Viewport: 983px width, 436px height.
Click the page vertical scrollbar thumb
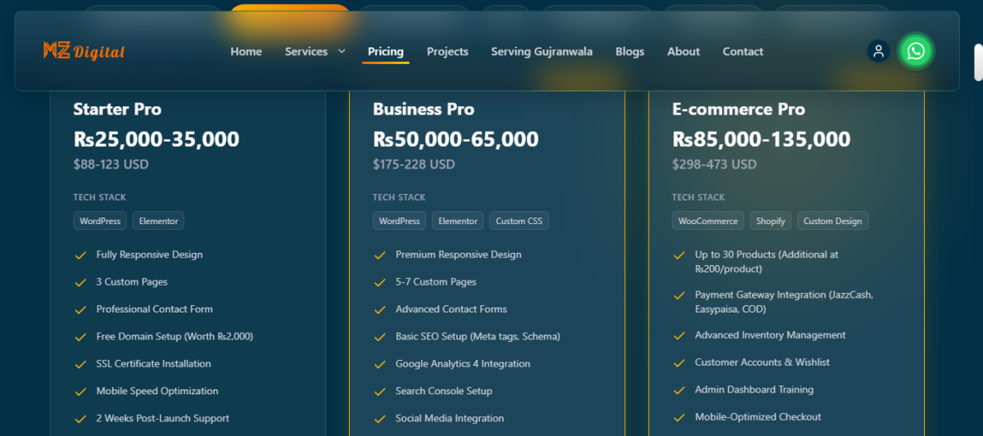pyautogui.click(x=977, y=63)
